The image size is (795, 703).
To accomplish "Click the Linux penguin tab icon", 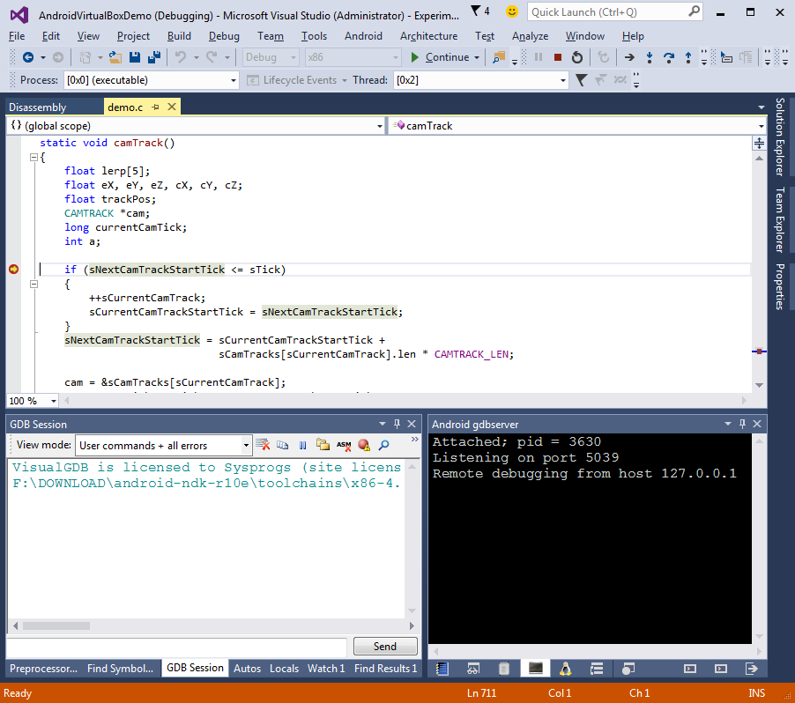I will (x=564, y=669).
